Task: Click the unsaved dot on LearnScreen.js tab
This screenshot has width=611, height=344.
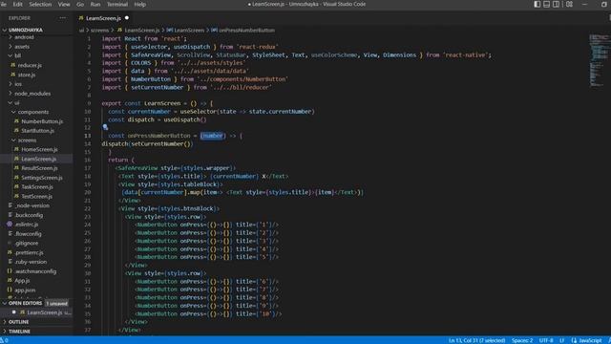Action: [127, 18]
